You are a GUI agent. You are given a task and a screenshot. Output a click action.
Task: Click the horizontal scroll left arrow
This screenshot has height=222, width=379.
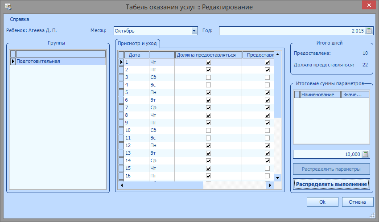[122, 185]
